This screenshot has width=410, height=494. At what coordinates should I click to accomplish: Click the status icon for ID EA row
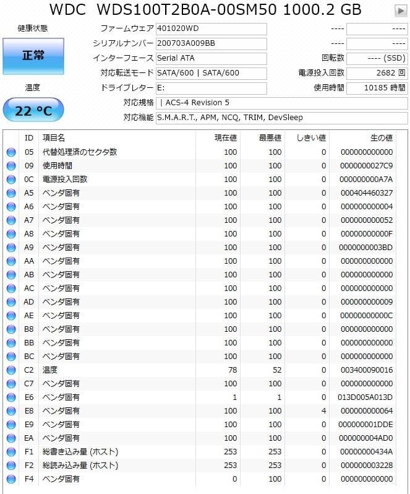tap(11, 438)
